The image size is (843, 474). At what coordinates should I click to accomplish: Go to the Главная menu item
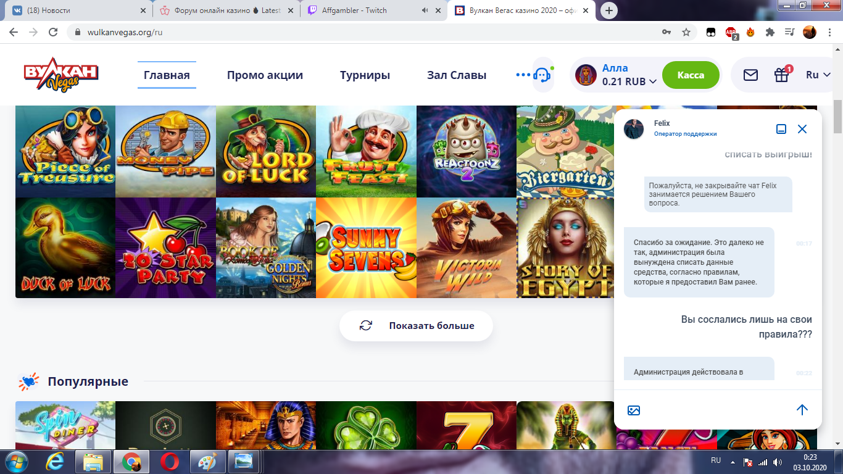167,75
